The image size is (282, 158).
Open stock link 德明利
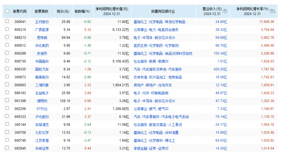pos(42,101)
